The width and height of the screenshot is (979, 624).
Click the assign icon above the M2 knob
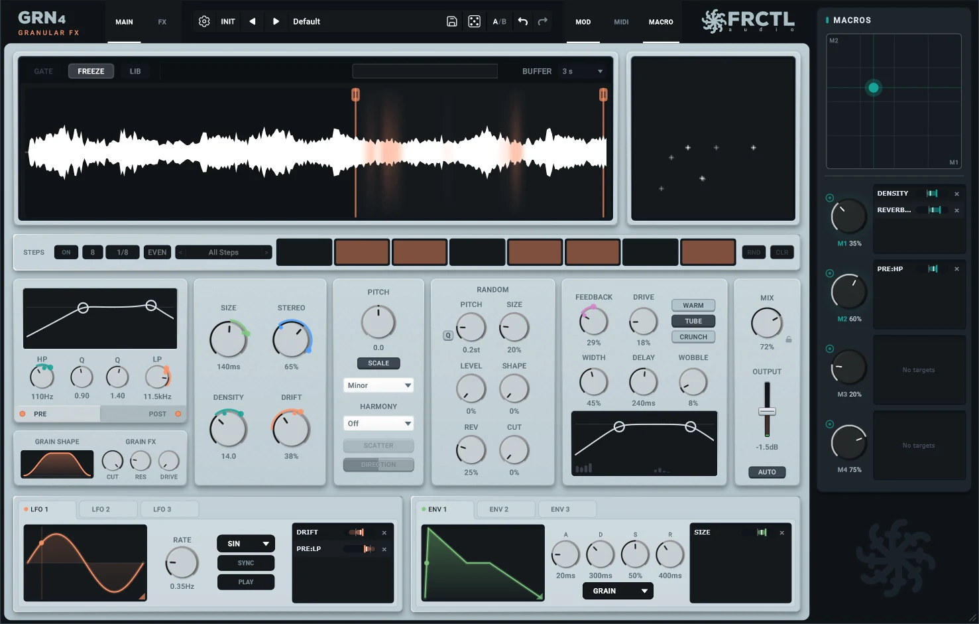click(830, 273)
